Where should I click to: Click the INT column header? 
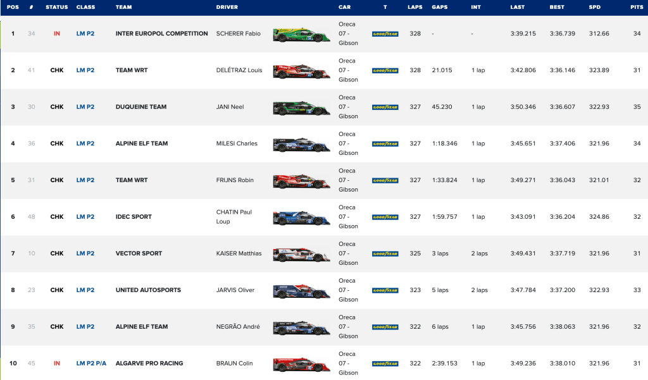pyautogui.click(x=476, y=7)
